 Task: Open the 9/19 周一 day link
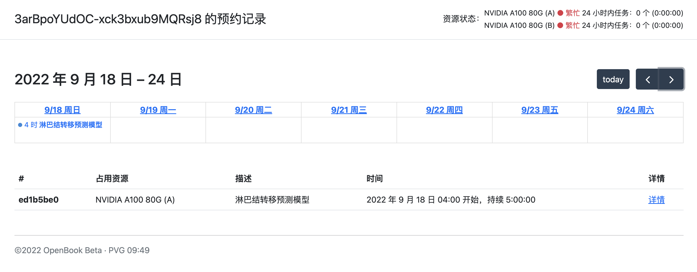click(158, 110)
